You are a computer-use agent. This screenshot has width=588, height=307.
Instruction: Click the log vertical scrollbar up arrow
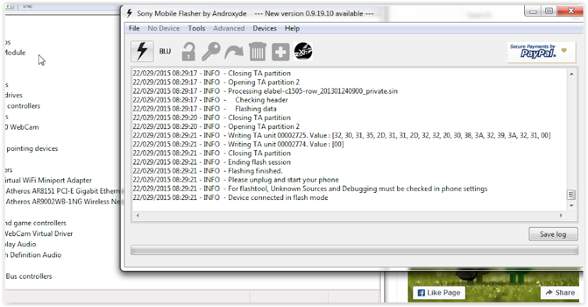coord(571,74)
